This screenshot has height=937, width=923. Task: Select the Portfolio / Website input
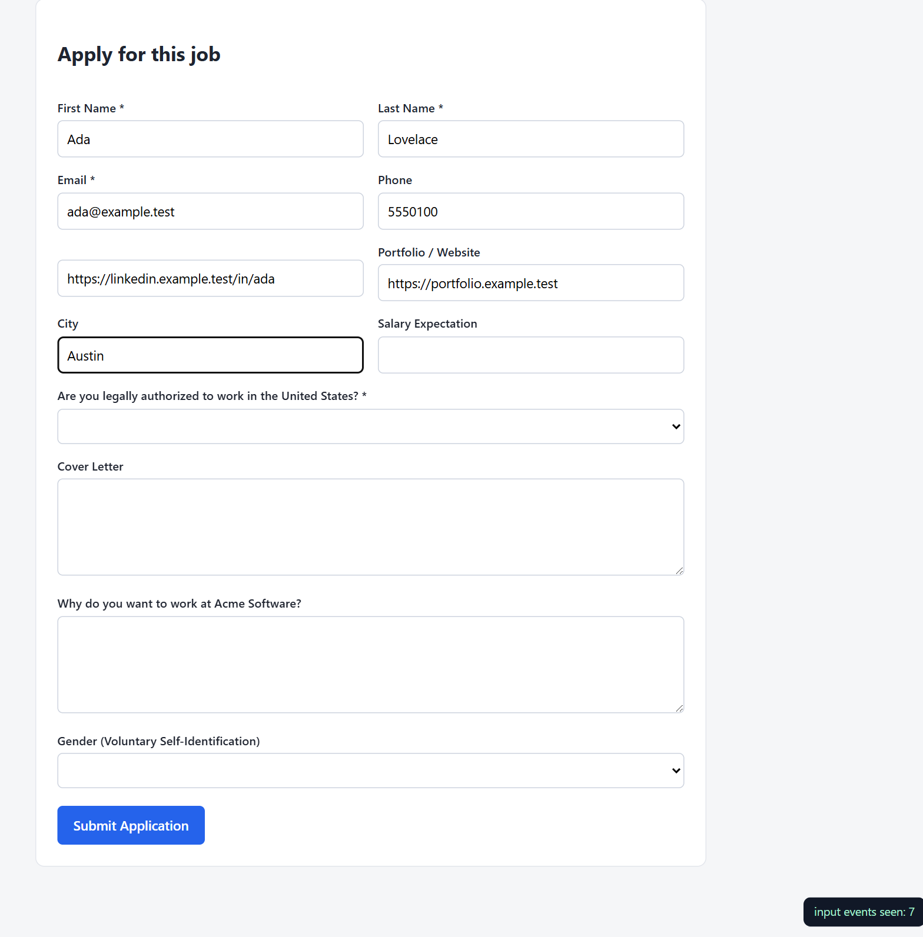[x=531, y=283]
